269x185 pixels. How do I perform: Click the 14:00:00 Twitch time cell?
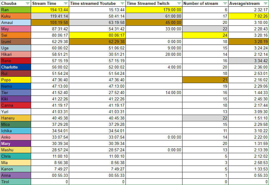(x=154, y=92)
